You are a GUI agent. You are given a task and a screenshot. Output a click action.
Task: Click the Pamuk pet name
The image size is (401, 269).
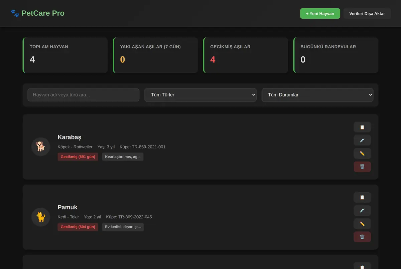[68, 207]
